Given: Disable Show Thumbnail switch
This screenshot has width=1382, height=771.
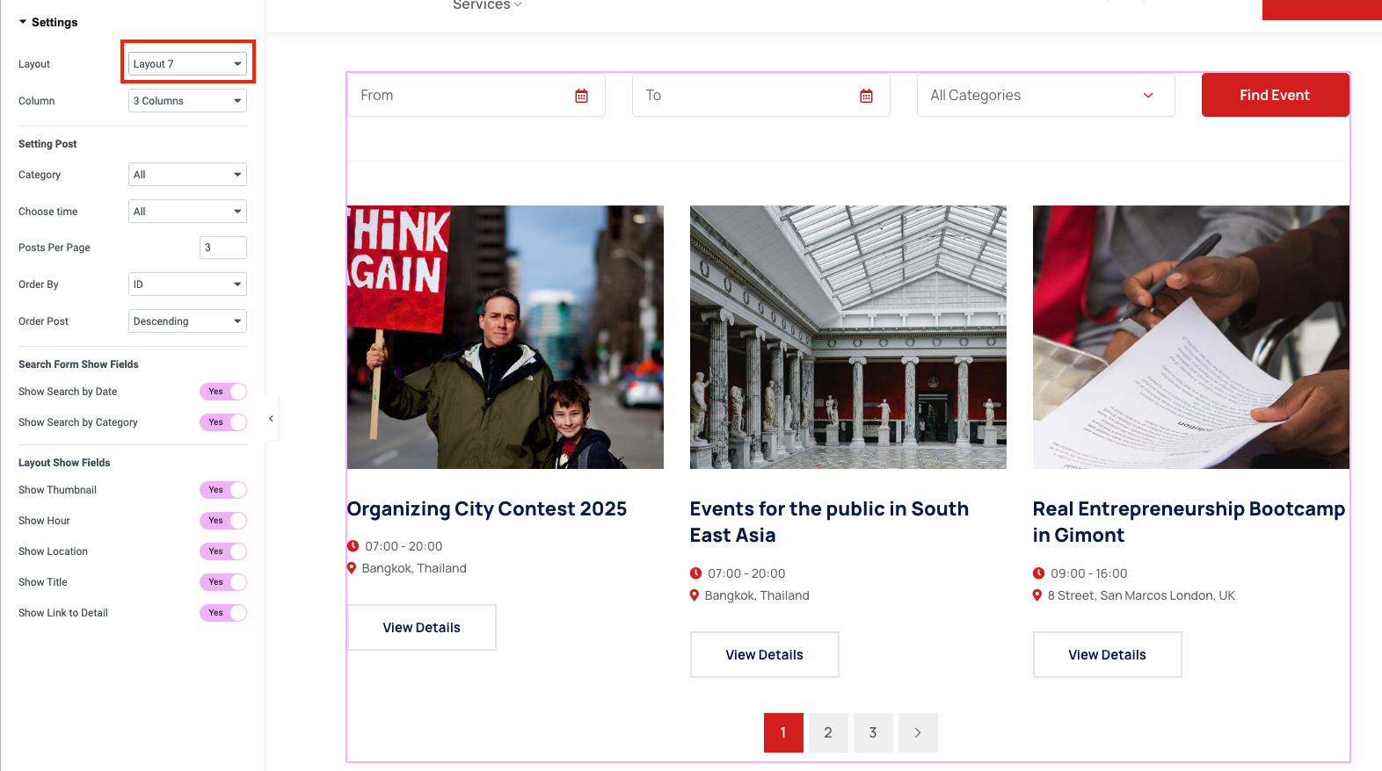Looking at the screenshot, I should click(x=223, y=490).
